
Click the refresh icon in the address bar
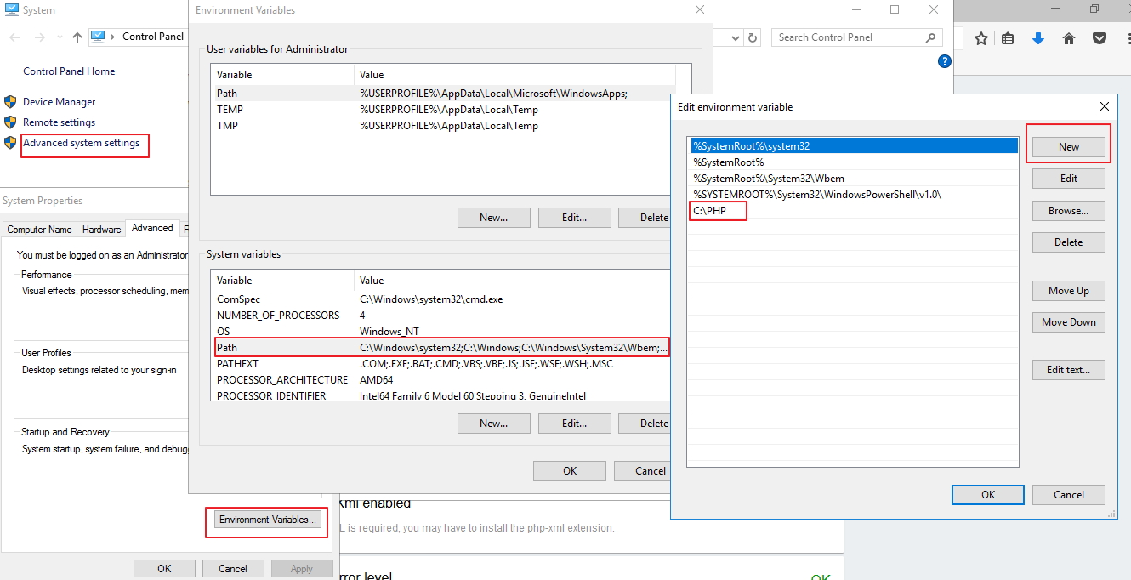pos(752,37)
